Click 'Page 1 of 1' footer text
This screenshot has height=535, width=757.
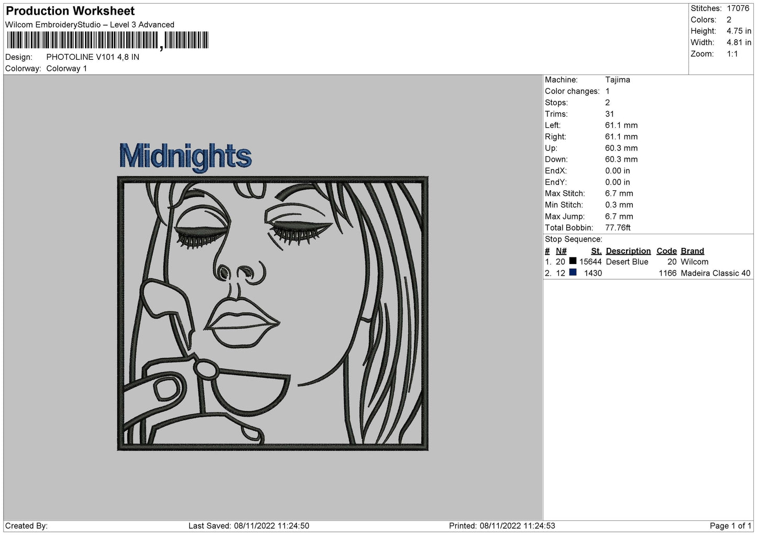click(x=730, y=526)
